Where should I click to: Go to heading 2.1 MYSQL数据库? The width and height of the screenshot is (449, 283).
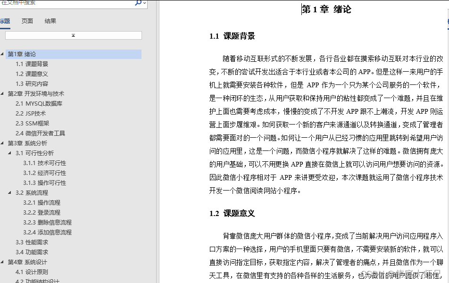39,103
